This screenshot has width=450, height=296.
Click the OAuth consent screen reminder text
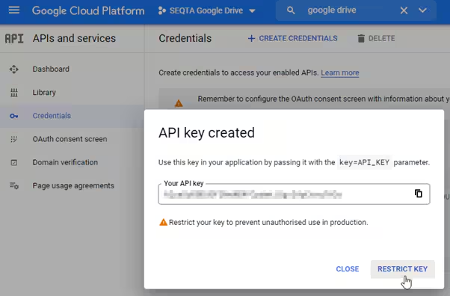pyautogui.click(x=324, y=99)
